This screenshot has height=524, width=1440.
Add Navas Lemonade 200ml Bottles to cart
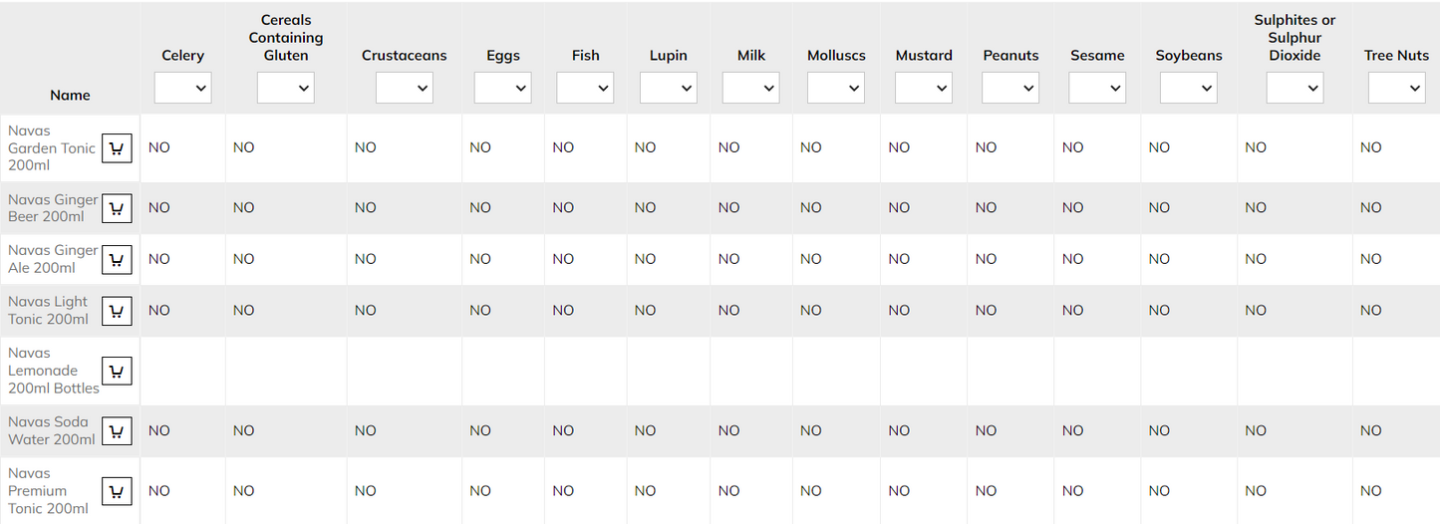pos(117,371)
